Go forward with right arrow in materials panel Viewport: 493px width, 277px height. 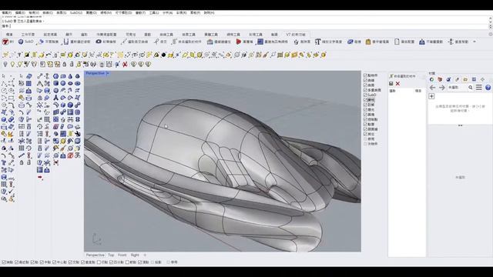pos(441,88)
